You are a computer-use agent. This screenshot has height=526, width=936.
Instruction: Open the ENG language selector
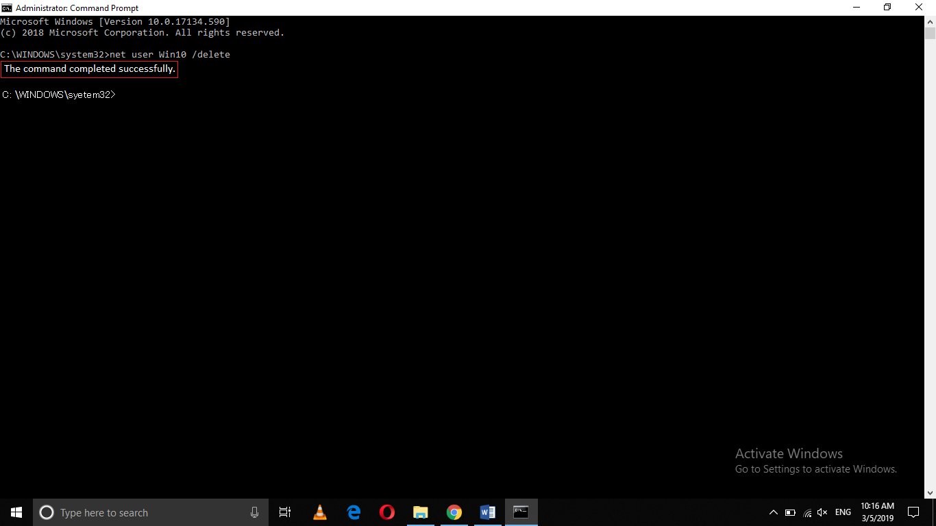pos(842,512)
